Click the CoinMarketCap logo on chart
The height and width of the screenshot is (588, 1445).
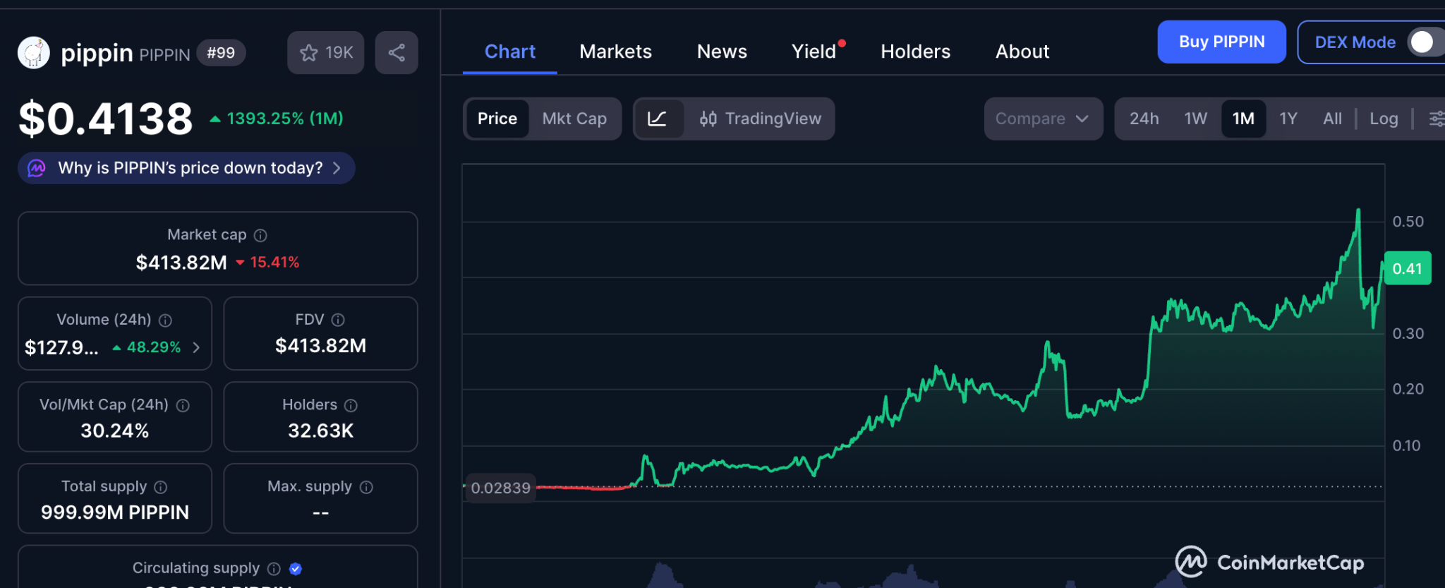[1269, 562]
